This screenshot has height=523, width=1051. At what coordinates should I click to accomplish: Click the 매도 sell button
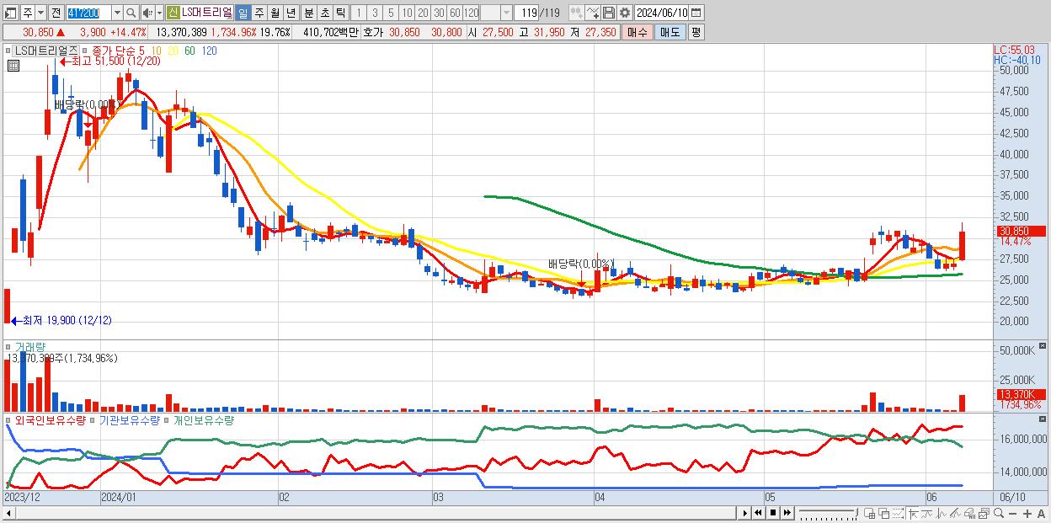coord(670,32)
